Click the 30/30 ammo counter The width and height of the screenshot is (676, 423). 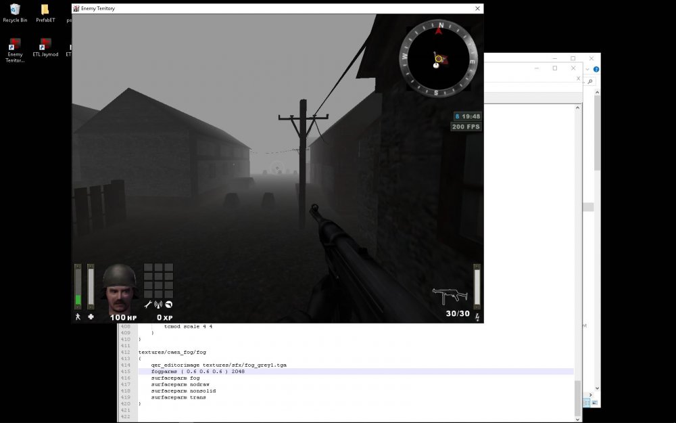point(458,314)
